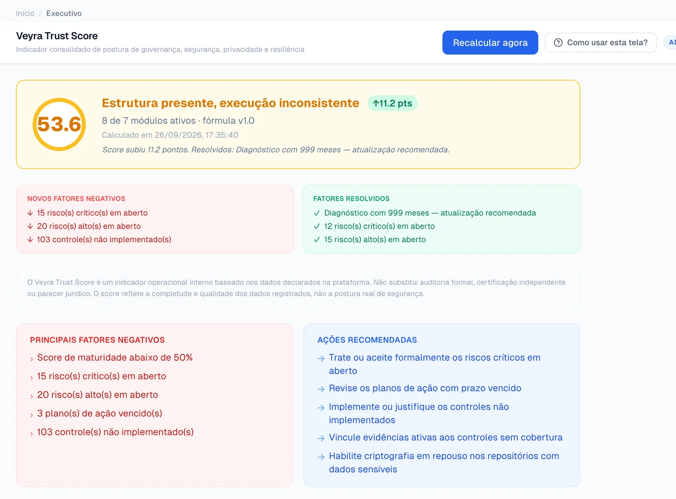Click the down arrow beside '103 controle(s)' in Novos fatores
The width and height of the screenshot is (676, 499).
(x=30, y=240)
